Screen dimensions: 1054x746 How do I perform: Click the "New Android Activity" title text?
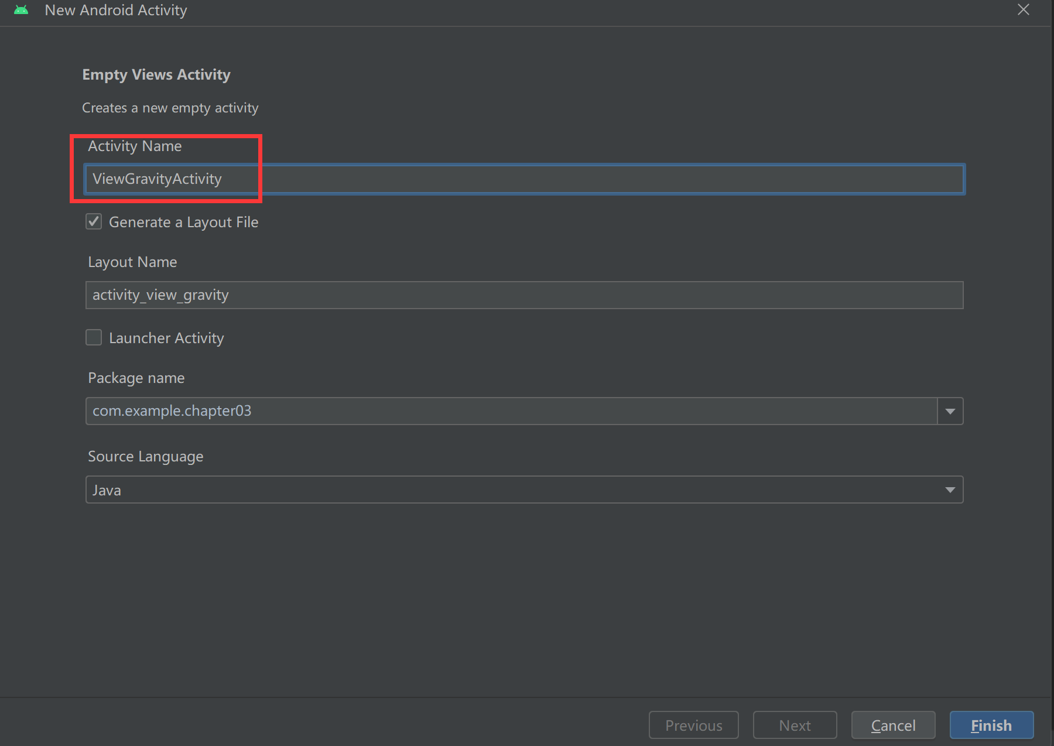click(116, 11)
